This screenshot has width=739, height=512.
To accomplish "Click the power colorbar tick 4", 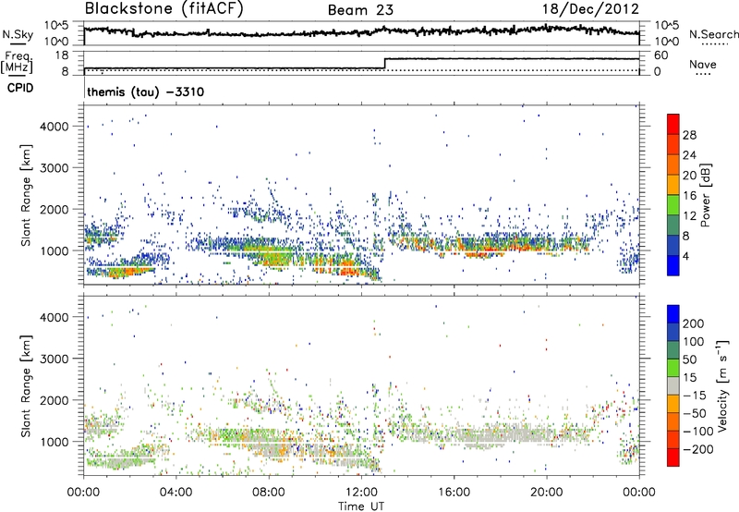I will tap(685, 257).
